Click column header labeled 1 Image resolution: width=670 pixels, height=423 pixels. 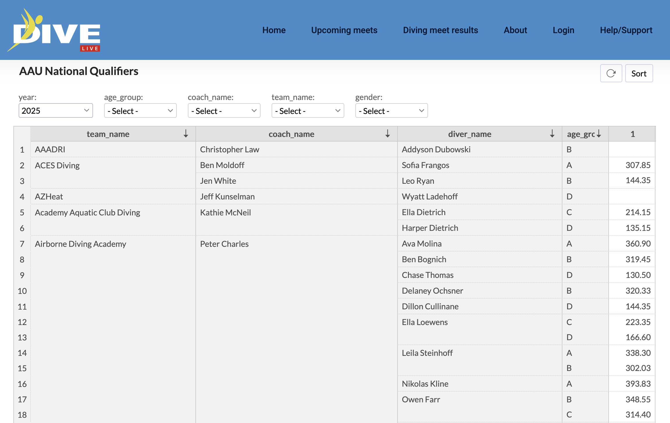point(632,134)
